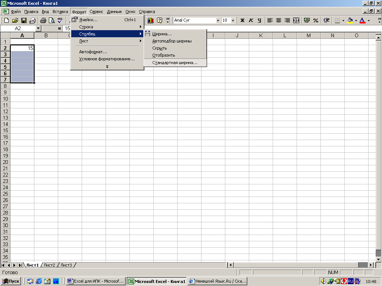
Task: Select column header M
Action: point(309,35)
